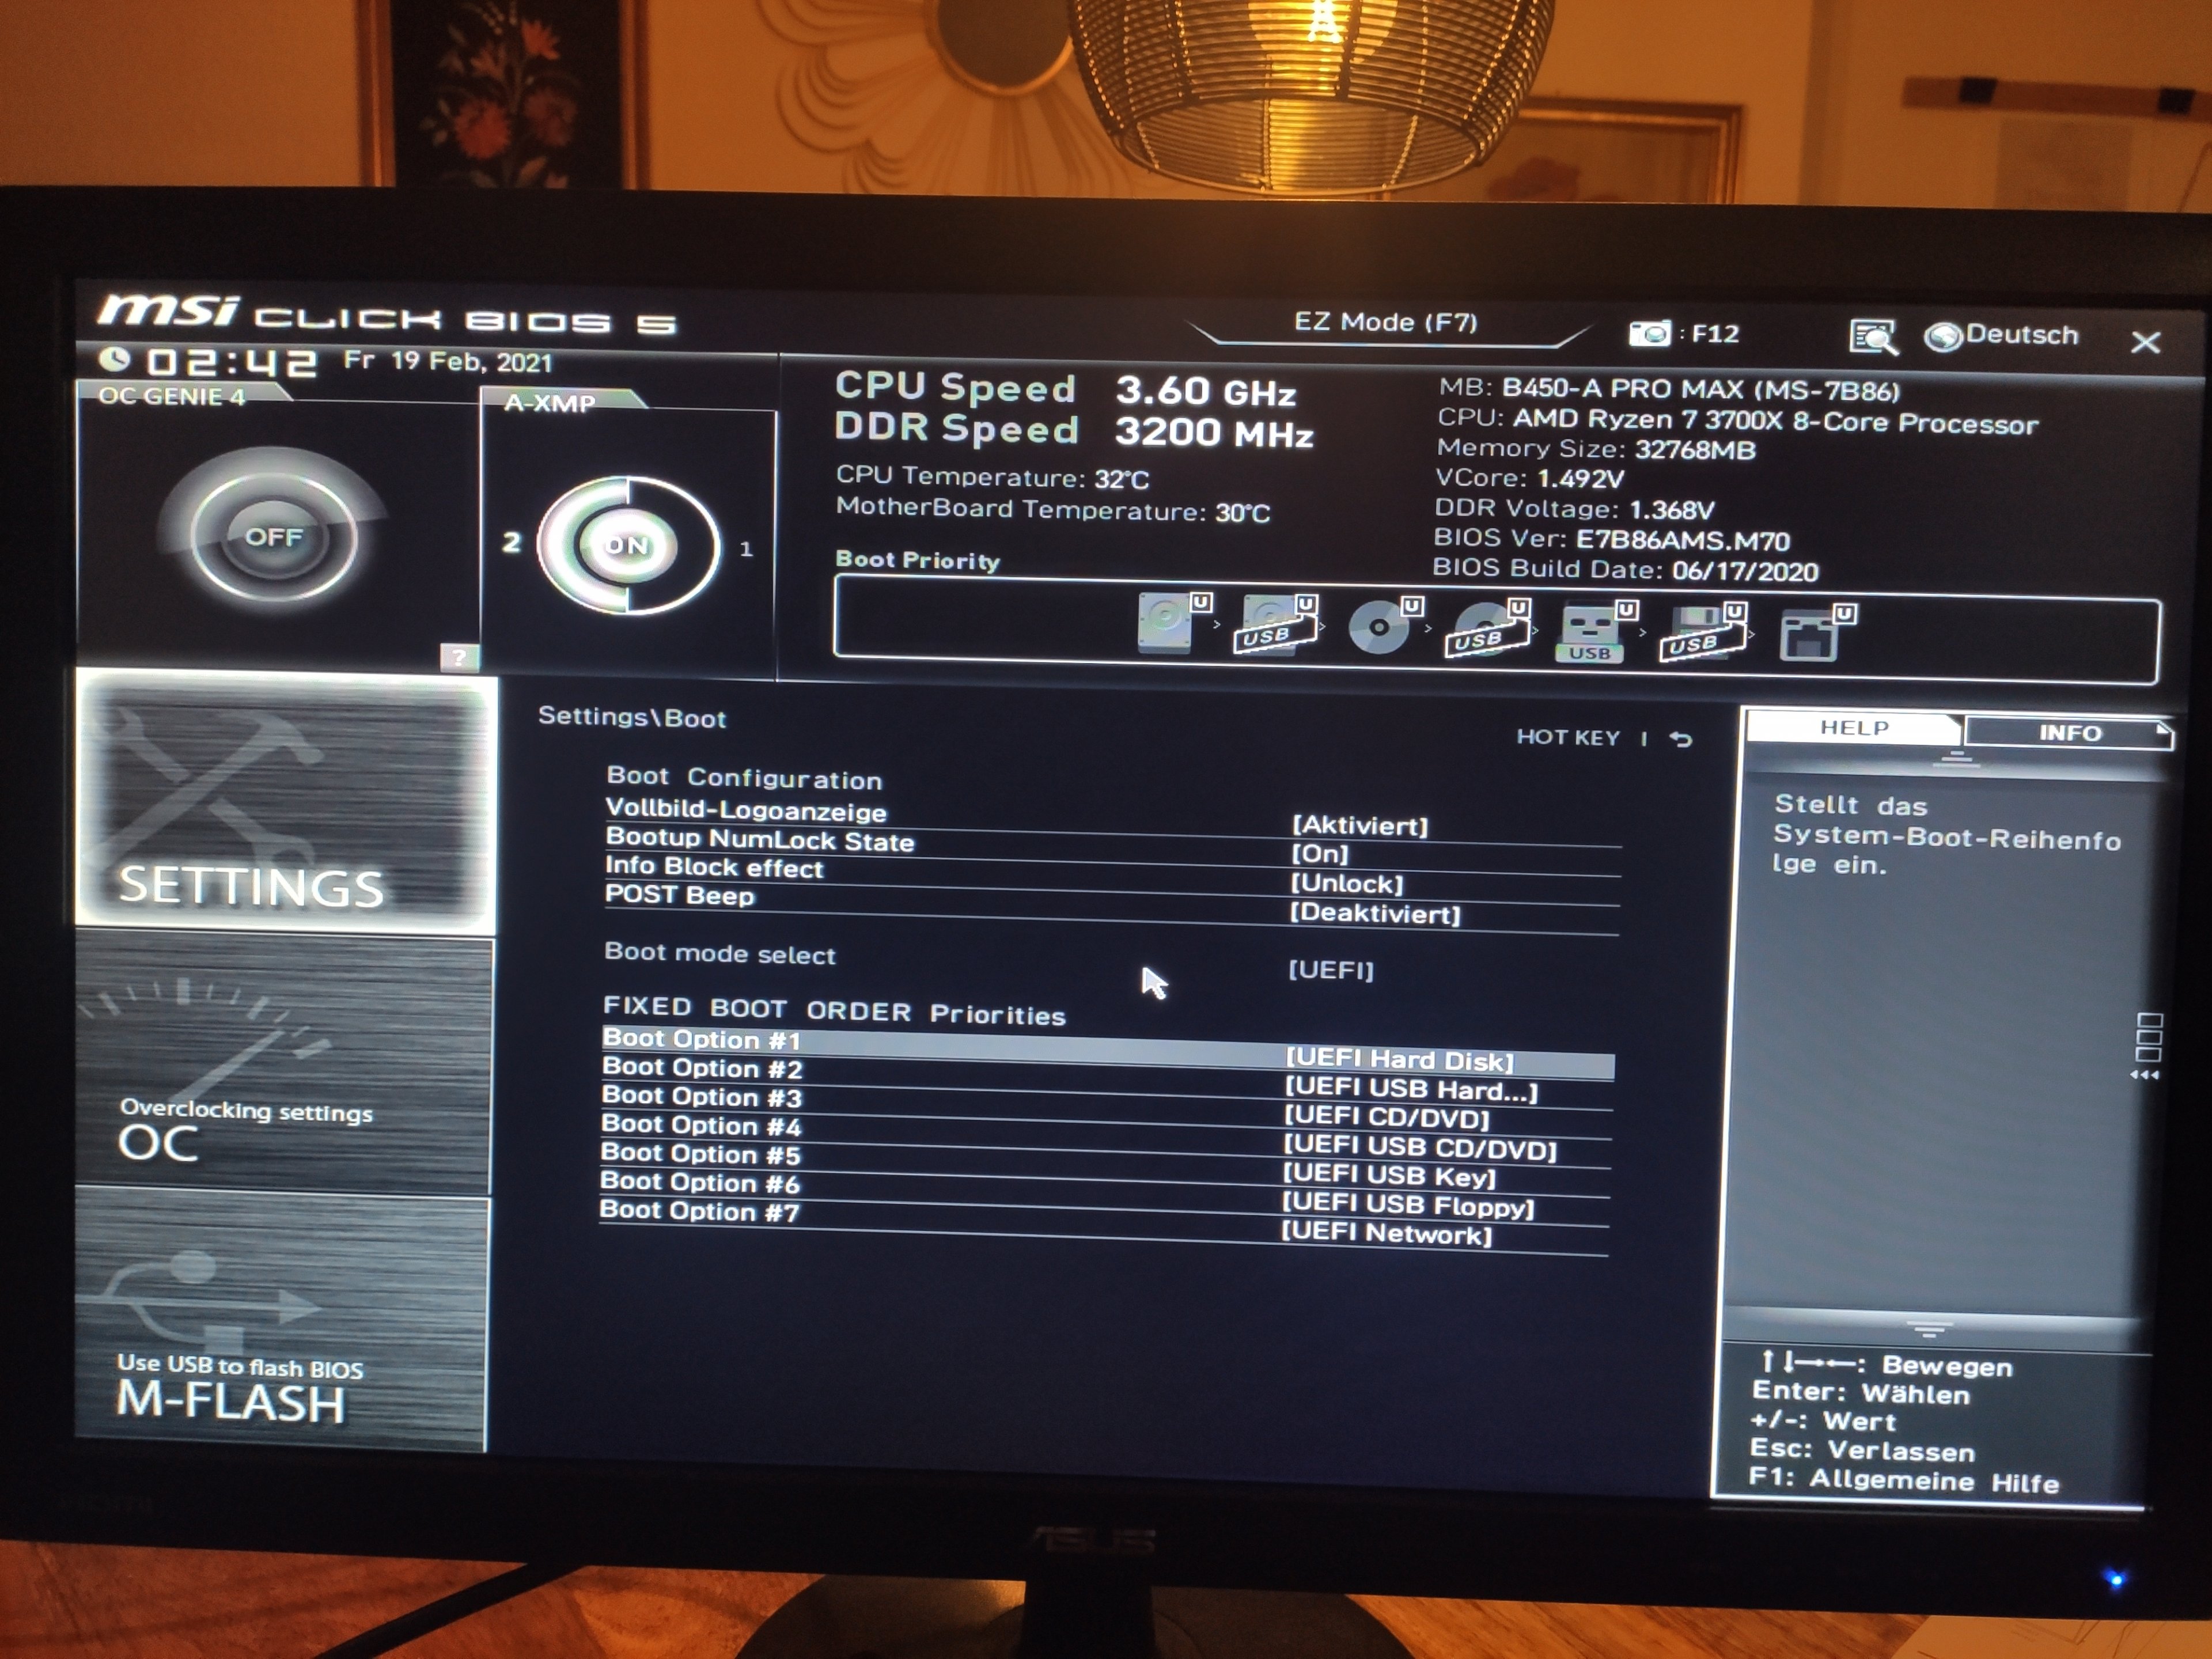Click the F12 screenshot camera icon
The height and width of the screenshot is (1659, 2212).
tap(1649, 333)
